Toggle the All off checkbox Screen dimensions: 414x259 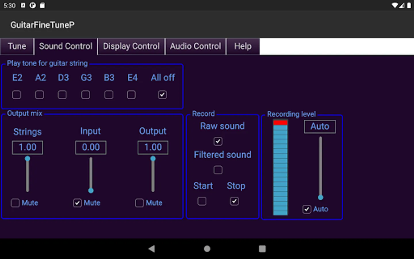[162, 95]
